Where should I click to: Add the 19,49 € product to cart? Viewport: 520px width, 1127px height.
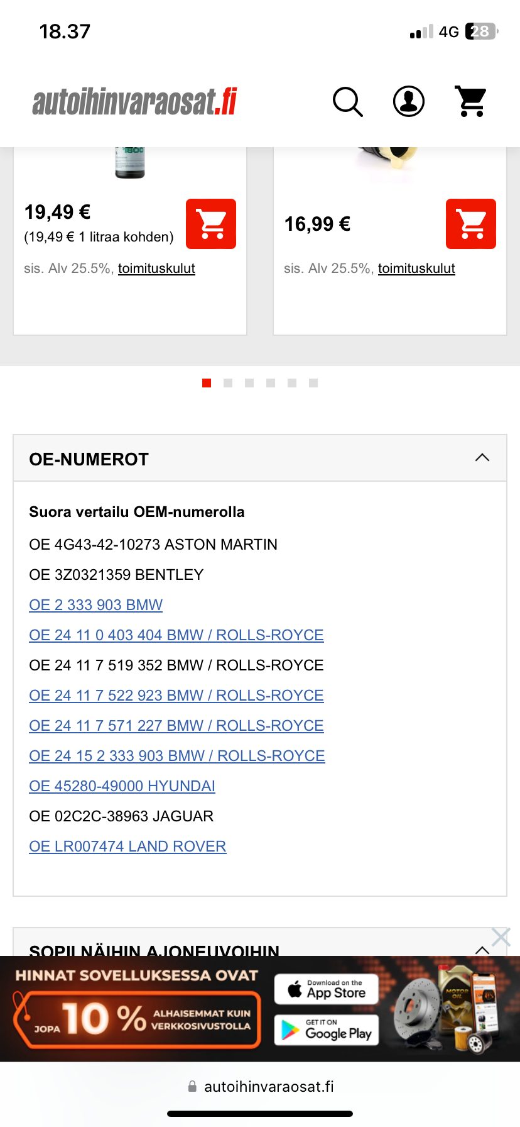click(x=211, y=224)
